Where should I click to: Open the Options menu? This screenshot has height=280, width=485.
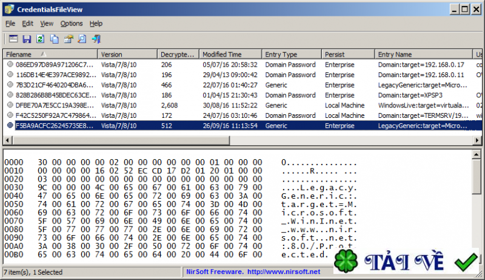pos(72,24)
